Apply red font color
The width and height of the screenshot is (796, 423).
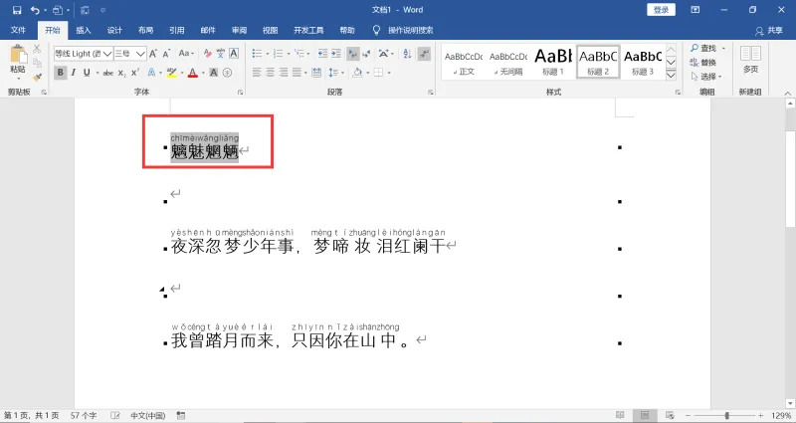point(192,73)
